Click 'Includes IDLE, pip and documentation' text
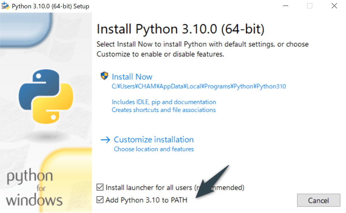Image resolution: width=346 pixels, height=213 pixels. (x=164, y=102)
